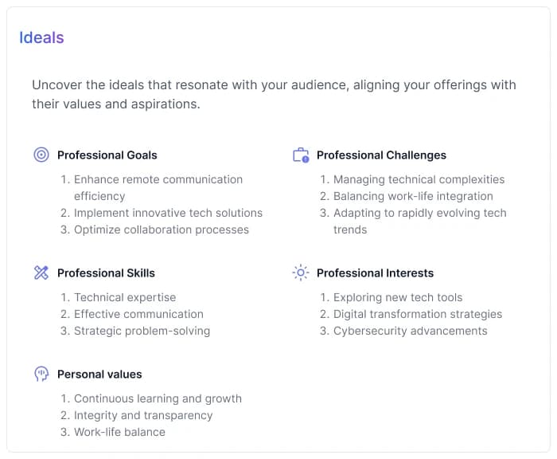Click the Professional Challenges heading

[x=381, y=155]
